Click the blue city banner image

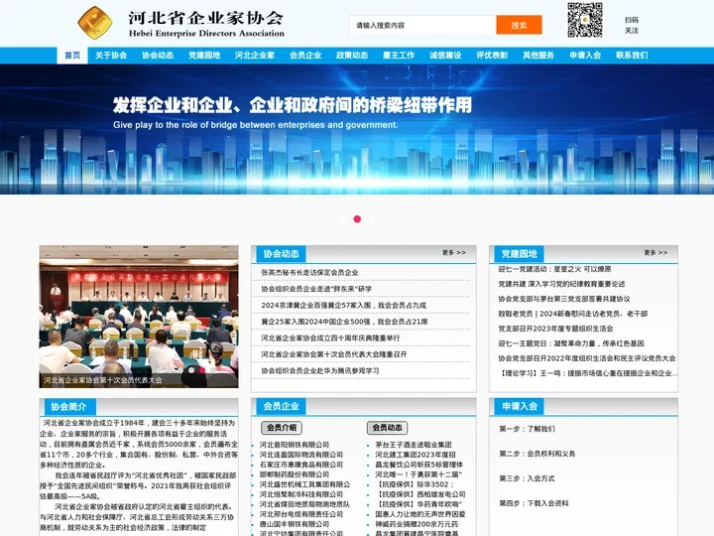(357, 129)
